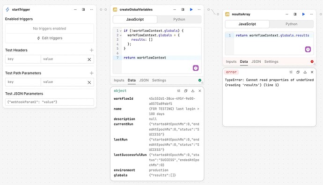Open createGlobalVariables side panel icon
The height and width of the screenshot is (185, 323).
(x=183, y=9)
